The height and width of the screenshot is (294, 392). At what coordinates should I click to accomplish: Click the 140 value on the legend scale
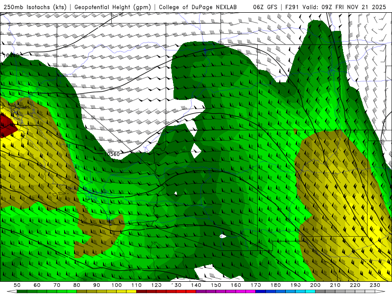[196, 285]
